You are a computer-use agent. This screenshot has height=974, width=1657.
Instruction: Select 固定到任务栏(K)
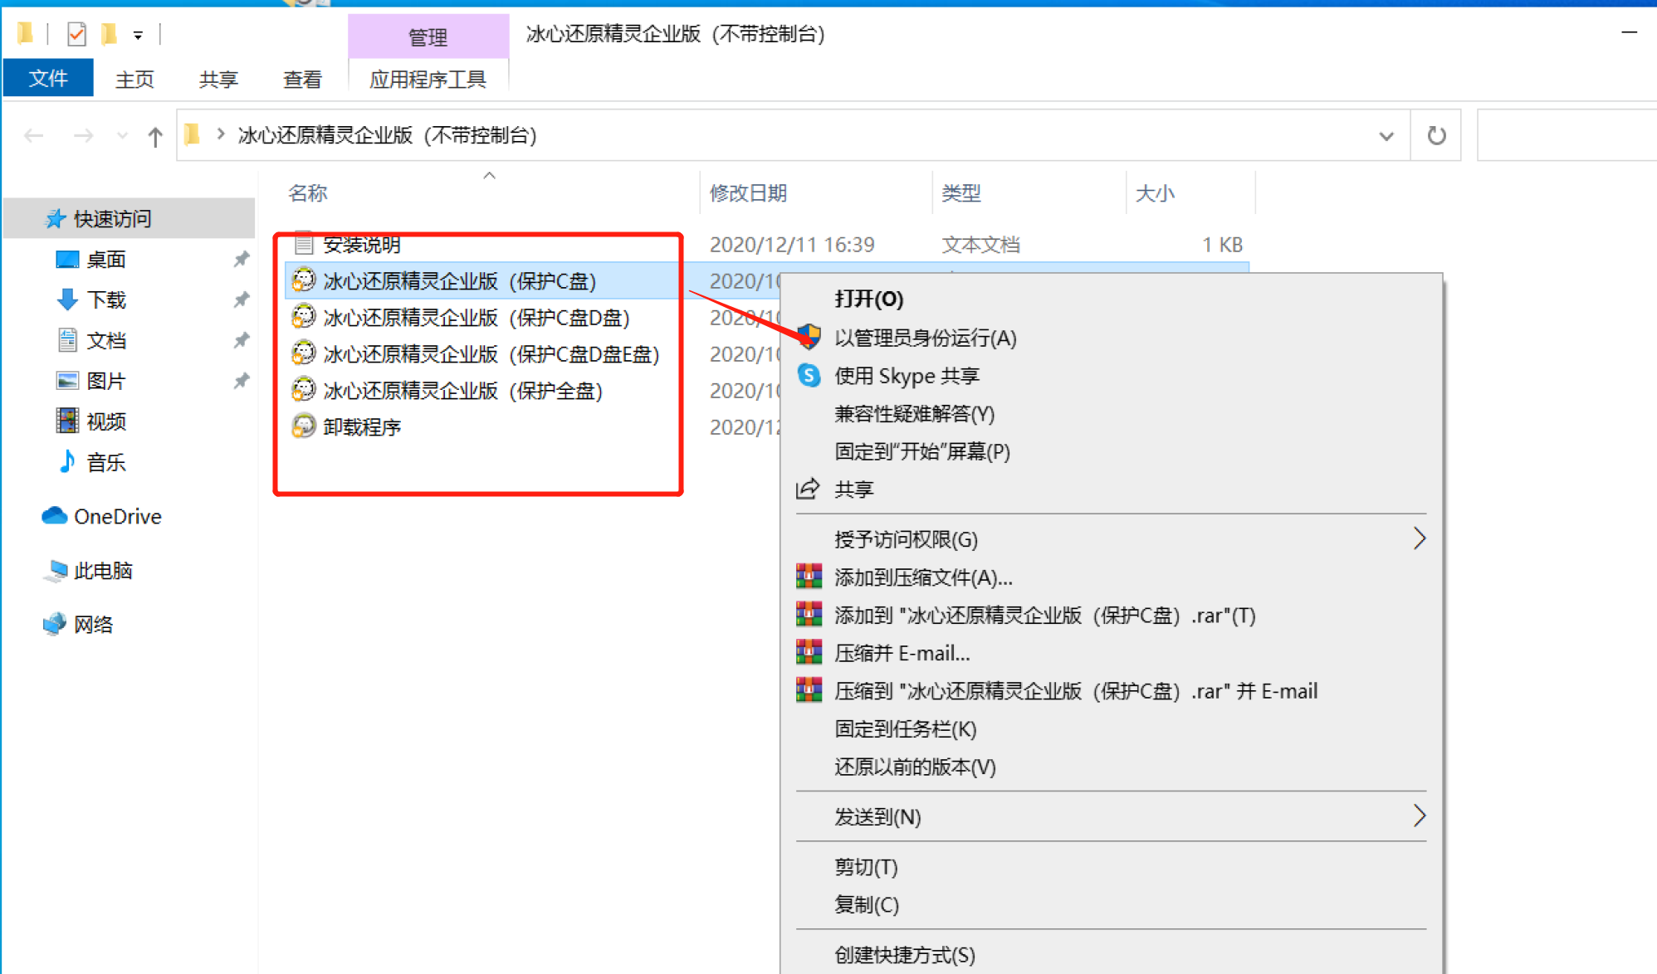[905, 728]
